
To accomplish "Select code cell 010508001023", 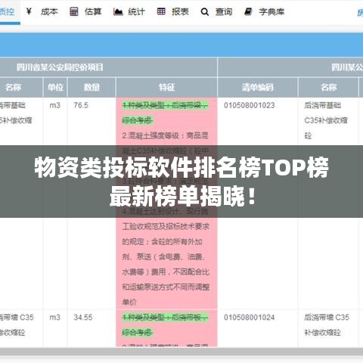I will (x=249, y=105).
